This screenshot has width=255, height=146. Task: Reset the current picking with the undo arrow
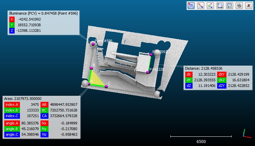coord(239,6)
